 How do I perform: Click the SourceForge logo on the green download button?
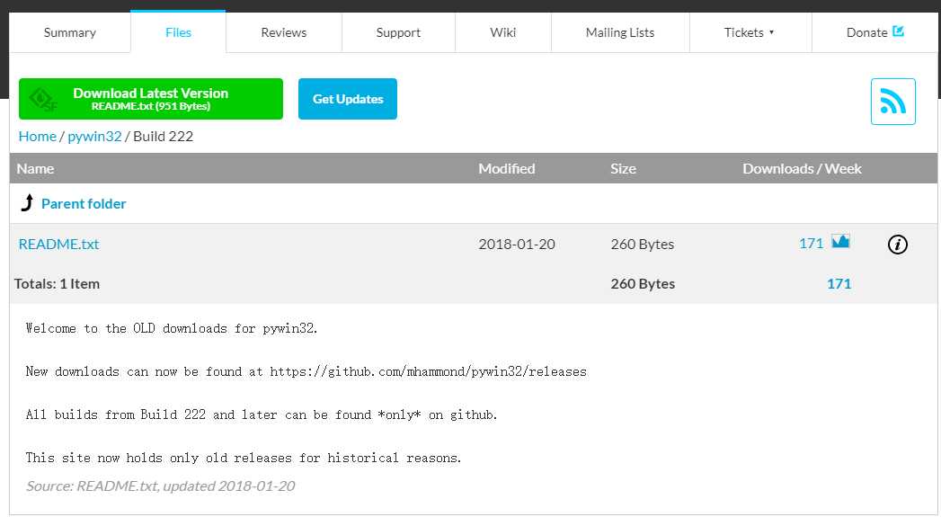[44, 100]
